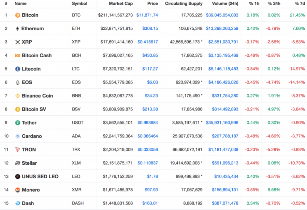This screenshot has width=307, height=210.
Task: Open the XRP name link
Action: point(27,42)
